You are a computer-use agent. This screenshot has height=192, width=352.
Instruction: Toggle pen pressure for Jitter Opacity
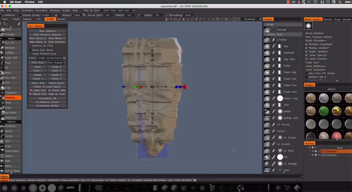pos(306,55)
